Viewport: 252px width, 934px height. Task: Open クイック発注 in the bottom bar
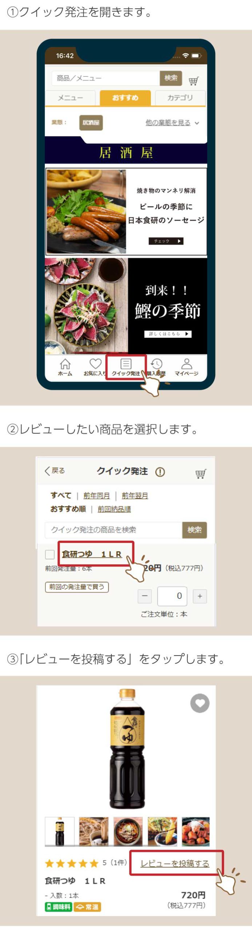[126, 367]
